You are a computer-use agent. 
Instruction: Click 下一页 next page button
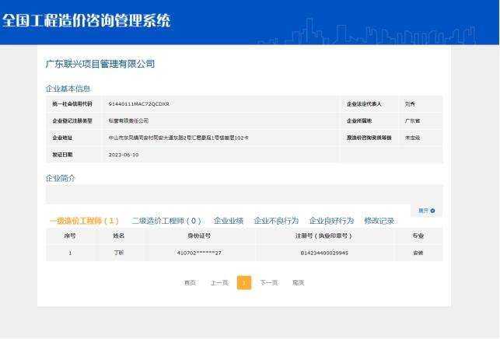[269, 282]
